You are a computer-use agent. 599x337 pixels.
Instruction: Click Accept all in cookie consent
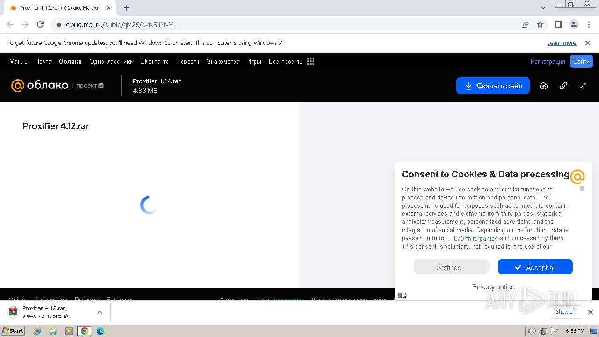point(535,267)
